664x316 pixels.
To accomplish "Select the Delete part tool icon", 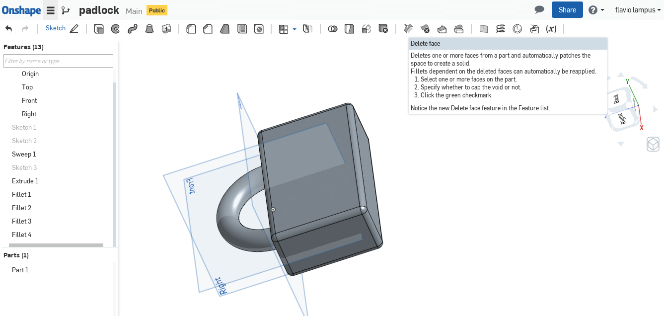I will [x=383, y=29].
